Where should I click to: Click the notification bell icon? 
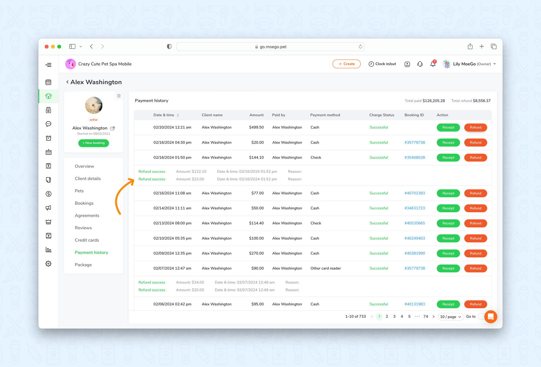point(433,64)
